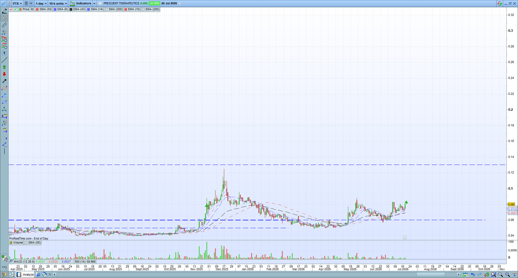518x278 pixels.
Task: Open the chart type icon in the top-left corner
Action: (x=3, y=3)
